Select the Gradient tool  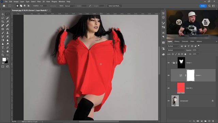[3, 40]
